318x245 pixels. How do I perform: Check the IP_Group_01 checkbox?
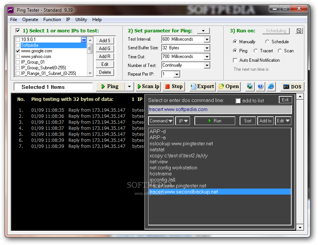pyautogui.click(x=18, y=62)
